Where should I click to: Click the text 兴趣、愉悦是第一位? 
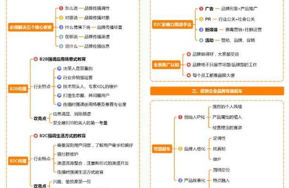point(72,181)
